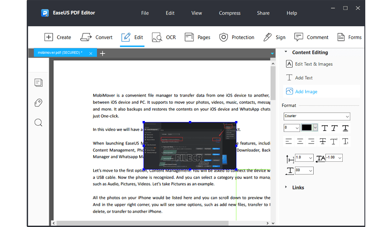The height and width of the screenshot is (227, 392).
Task: Click the Add Text label
Action: [x=304, y=78]
